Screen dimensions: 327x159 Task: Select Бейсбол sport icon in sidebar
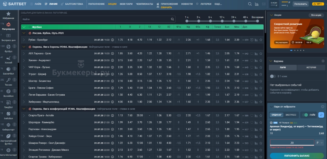pyautogui.click(x=8, y=114)
